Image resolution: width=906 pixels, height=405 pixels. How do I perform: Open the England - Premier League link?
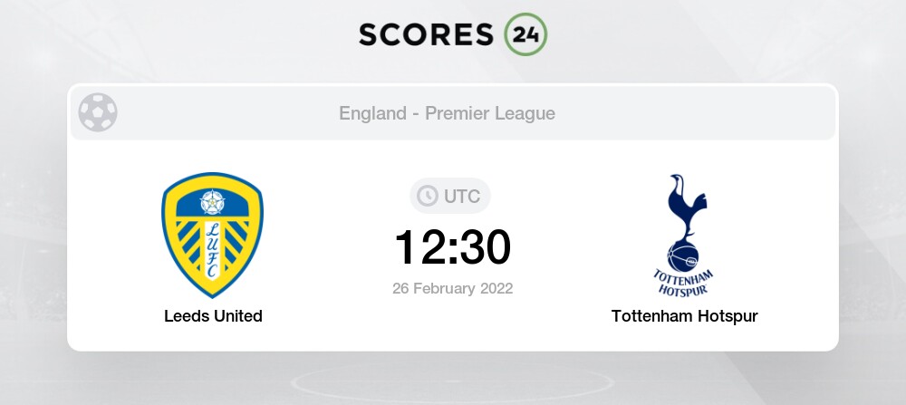[x=447, y=113]
